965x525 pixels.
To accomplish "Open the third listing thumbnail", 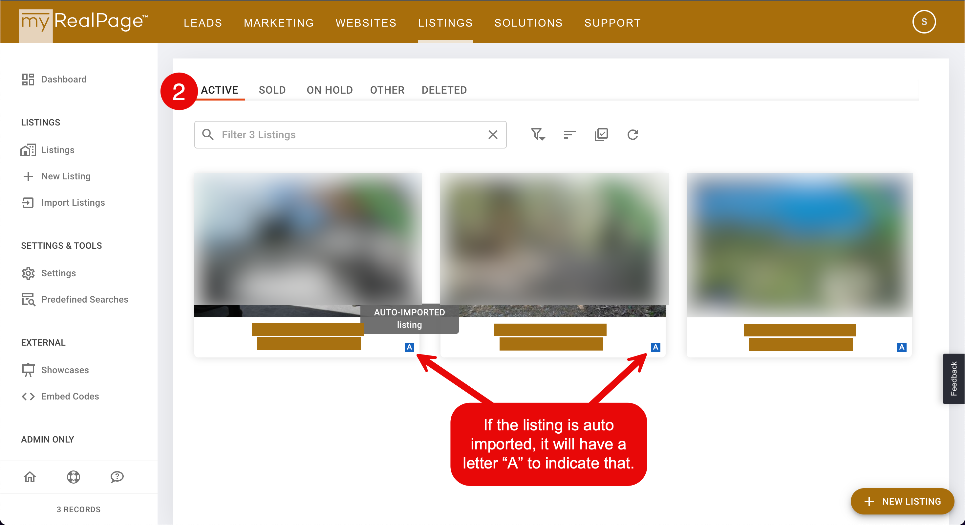I will tap(800, 244).
